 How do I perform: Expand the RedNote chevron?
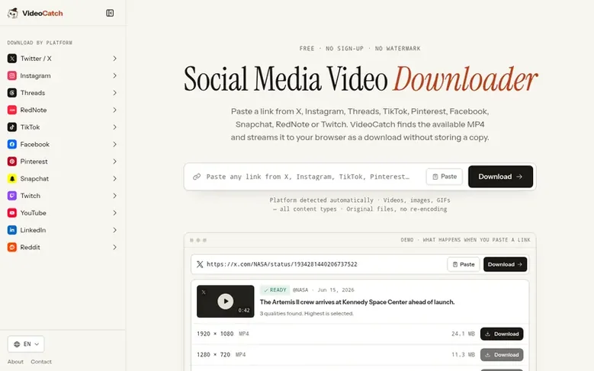click(x=114, y=110)
